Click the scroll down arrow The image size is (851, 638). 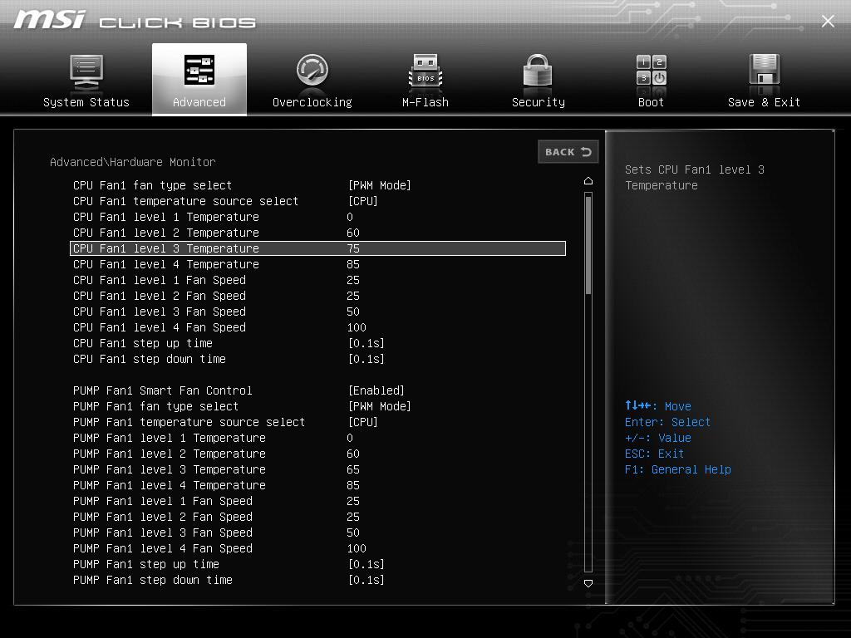pos(588,583)
